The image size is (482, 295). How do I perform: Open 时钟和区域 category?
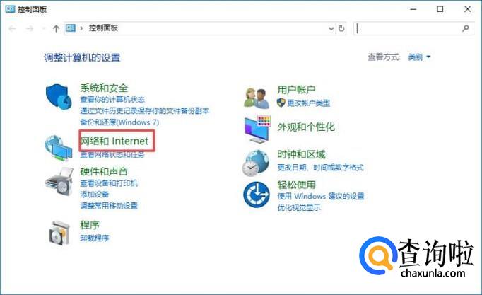coord(301,154)
